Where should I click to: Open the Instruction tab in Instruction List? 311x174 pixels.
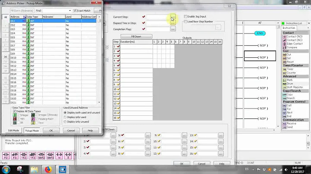[289, 28]
